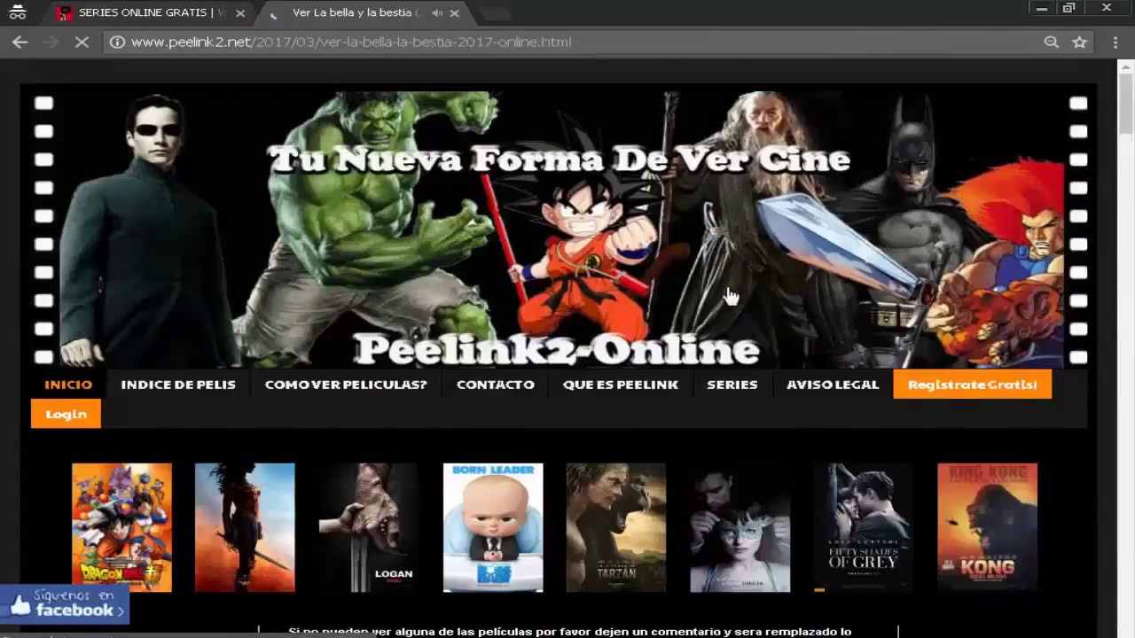1135x638 pixels.
Task: Go to INICIO in the site menu
Action: click(x=68, y=385)
